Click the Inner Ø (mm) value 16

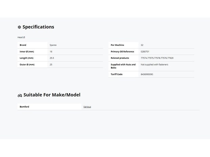pos(51,52)
